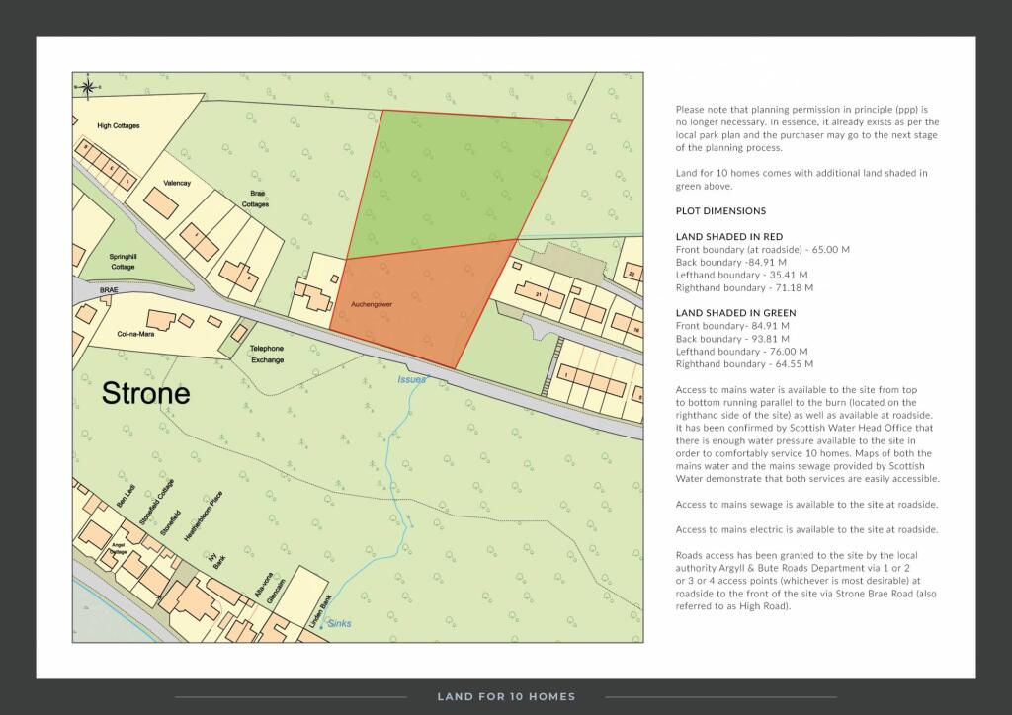Click the building numbered 21
This screenshot has width=1012, height=715.
[540, 294]
